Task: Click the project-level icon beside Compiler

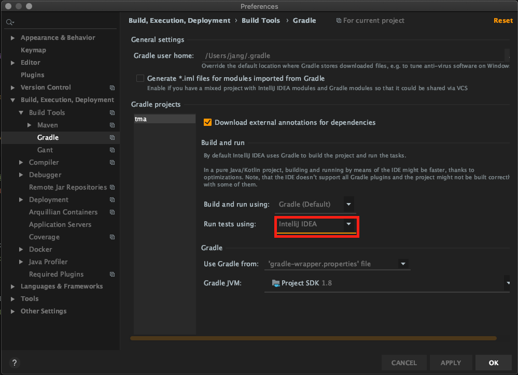Action: [x=113, y=163]
